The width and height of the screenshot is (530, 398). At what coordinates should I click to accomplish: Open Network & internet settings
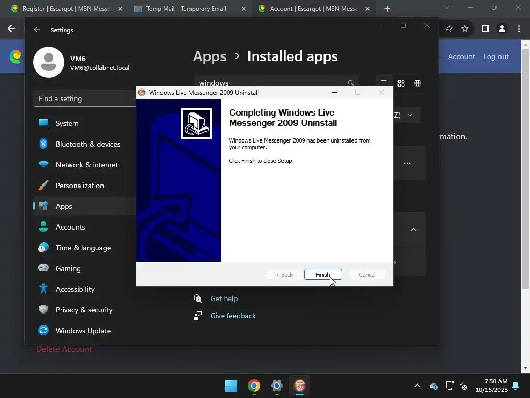84,165
